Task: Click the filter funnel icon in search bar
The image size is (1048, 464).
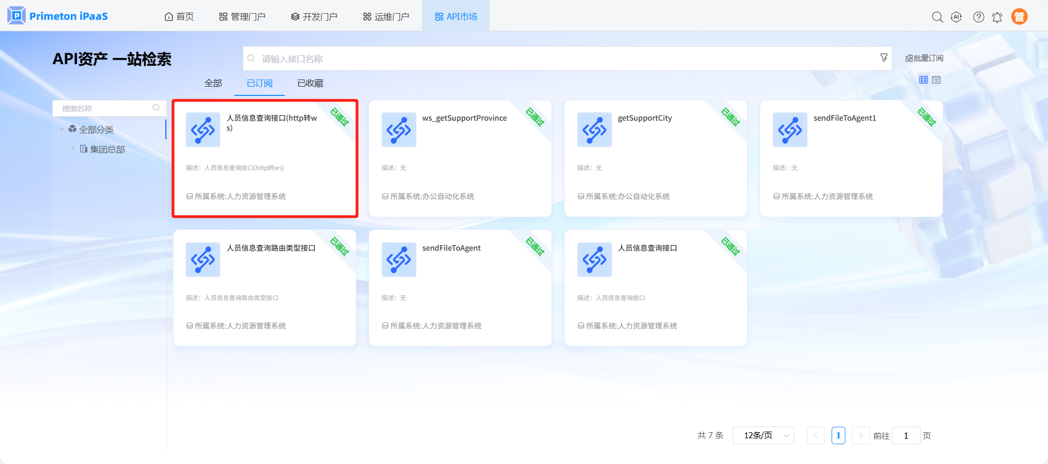Action: click(x=884, y=58)
